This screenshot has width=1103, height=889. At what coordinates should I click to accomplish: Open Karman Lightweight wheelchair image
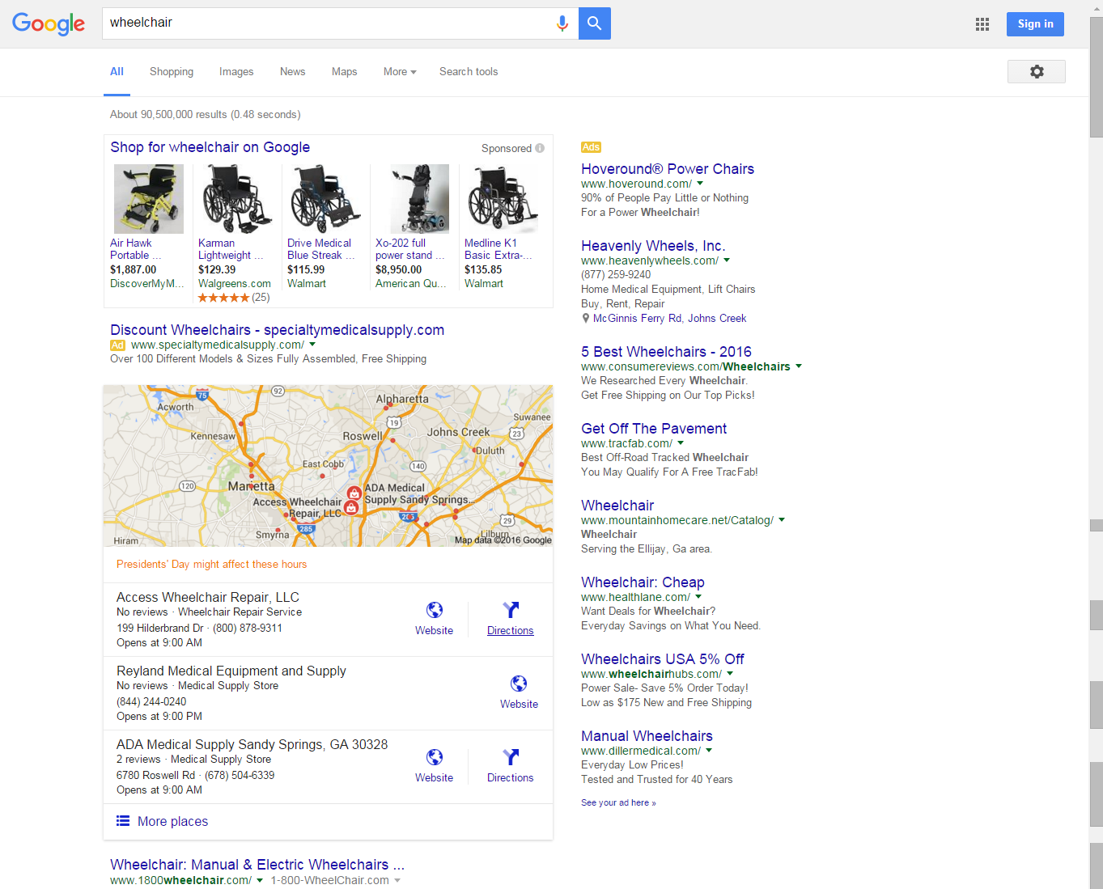[x=237, y=199]
